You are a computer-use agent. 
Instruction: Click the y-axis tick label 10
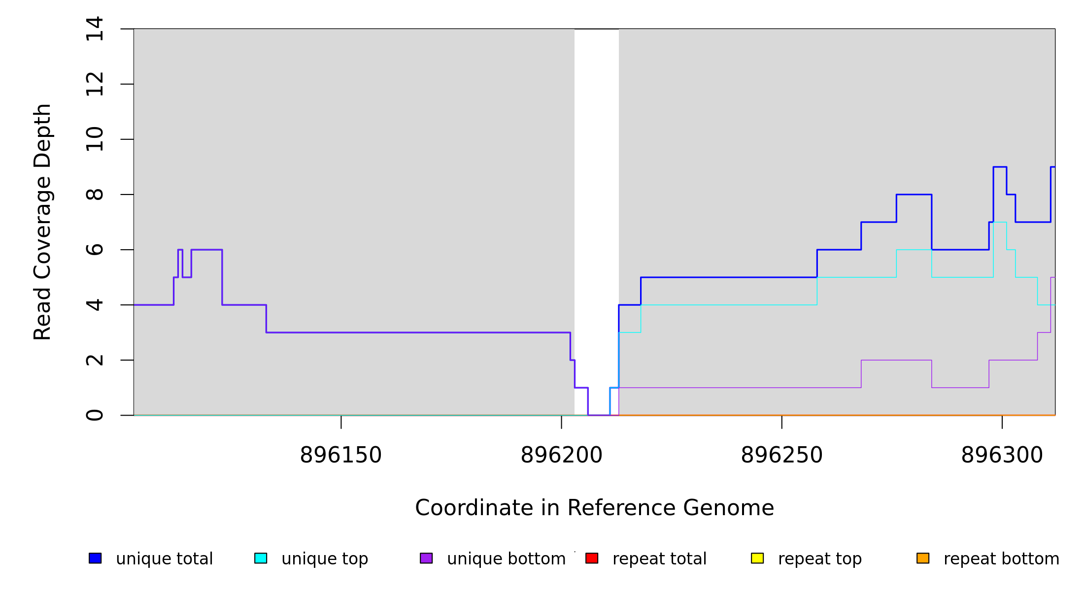coord(95,139)
